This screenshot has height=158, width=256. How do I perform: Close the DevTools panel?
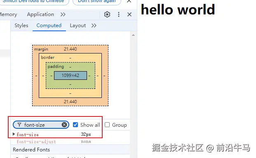pos(129,14)
